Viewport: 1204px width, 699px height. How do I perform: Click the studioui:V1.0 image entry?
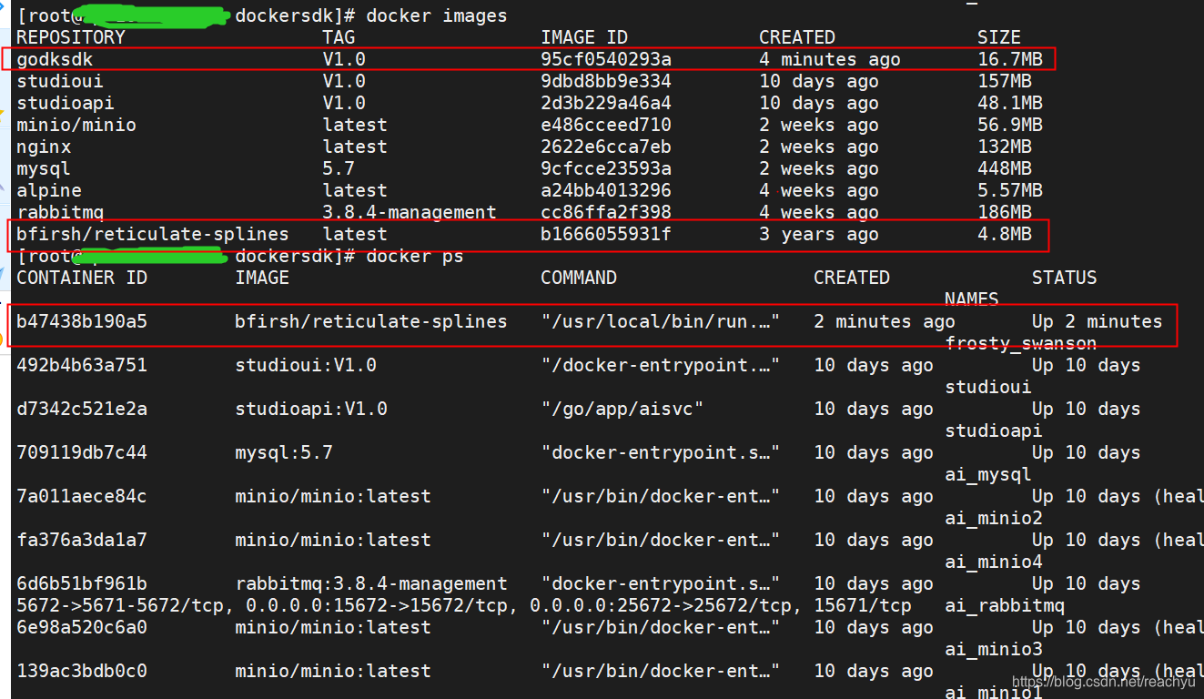(306, 365)
